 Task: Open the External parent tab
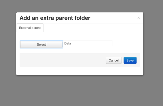[30, 28]
